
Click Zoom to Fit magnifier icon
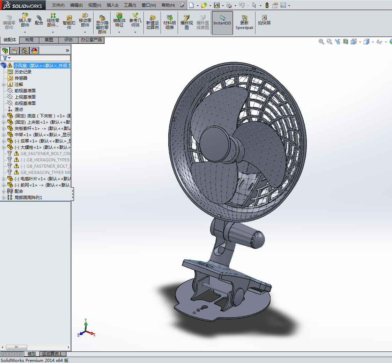(x=321, y=42)
